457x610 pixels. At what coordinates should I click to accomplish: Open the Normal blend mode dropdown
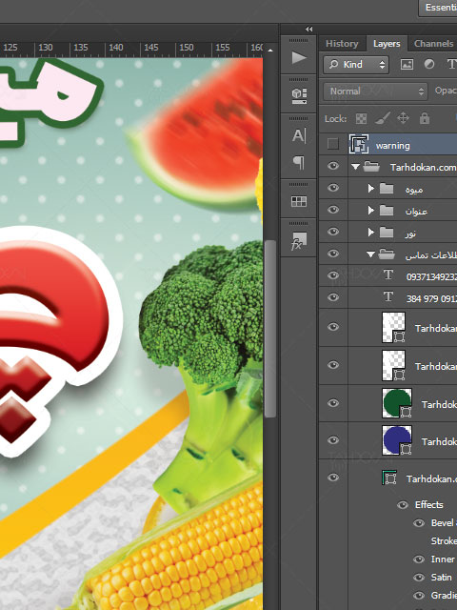[x=375, y=91]
